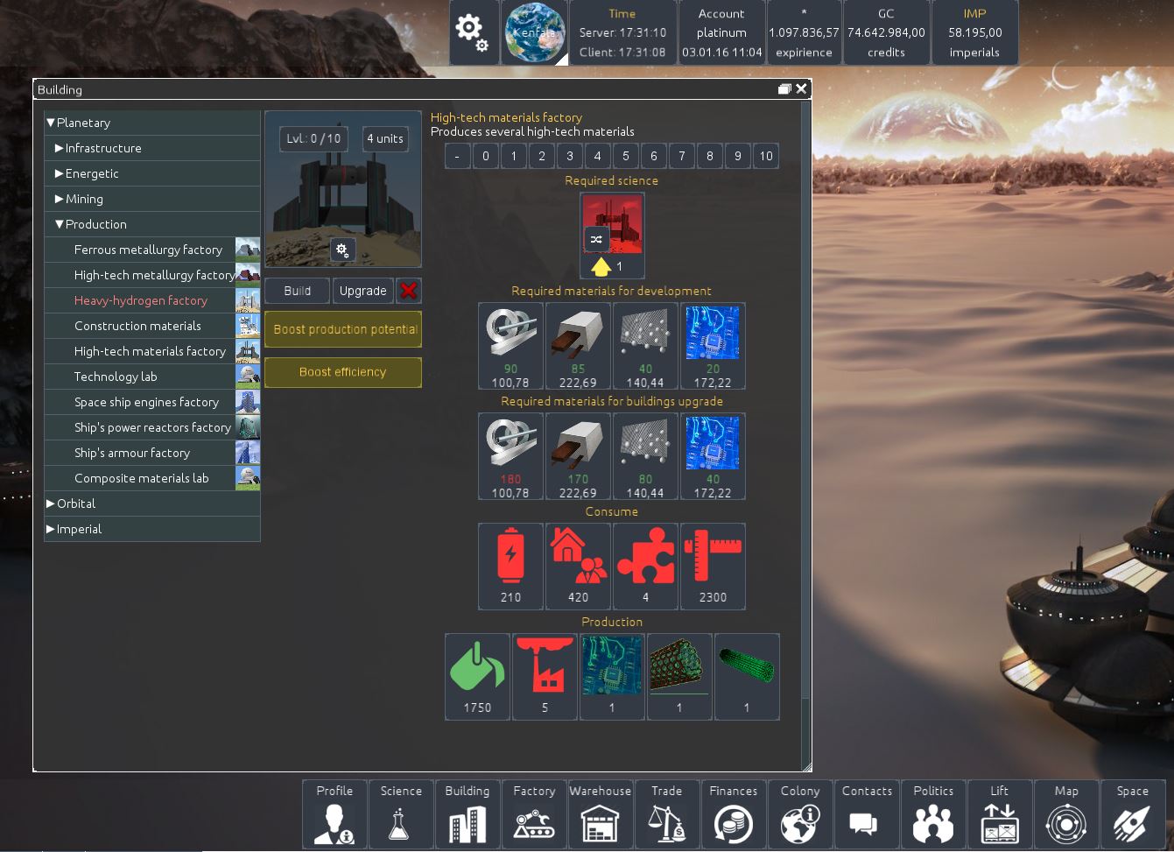Viewport: 1174px width, 852px height.
Task: Select Technology lab entry
Action: 152,377
